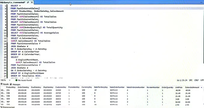Select the SalesTerritoryKey column header
Screen dimensions: 204x108
(101, 87)
